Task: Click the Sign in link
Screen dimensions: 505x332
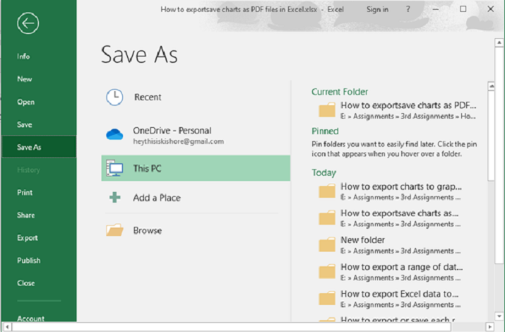Action: [x=377, y=9]
